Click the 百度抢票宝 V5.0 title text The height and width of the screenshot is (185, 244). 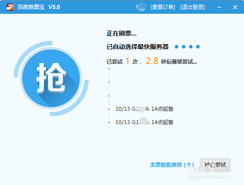(x=39, y=7)
